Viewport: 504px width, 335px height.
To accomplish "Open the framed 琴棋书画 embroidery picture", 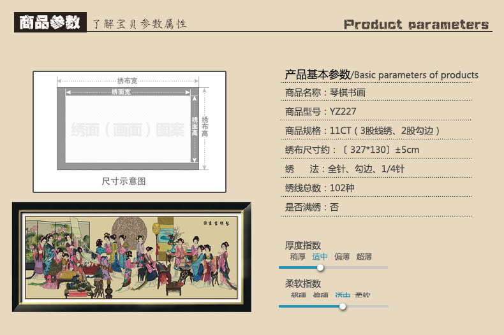I will (x=132, y=257).
